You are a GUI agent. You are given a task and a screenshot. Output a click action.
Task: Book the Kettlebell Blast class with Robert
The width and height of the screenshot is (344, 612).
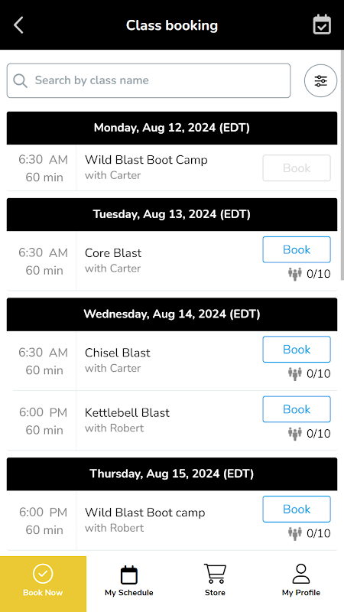point(297,409)
